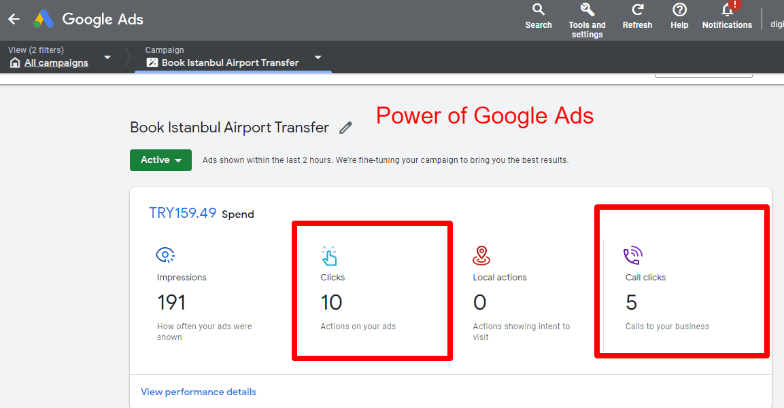Viewport: 784px width, 408px height.
Task: Click the Google Ads logo
Action: click(x=44, y=19)
